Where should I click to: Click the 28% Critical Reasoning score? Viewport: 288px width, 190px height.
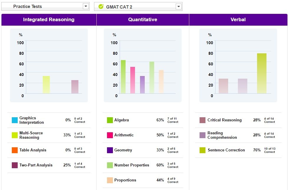point(257,120)
